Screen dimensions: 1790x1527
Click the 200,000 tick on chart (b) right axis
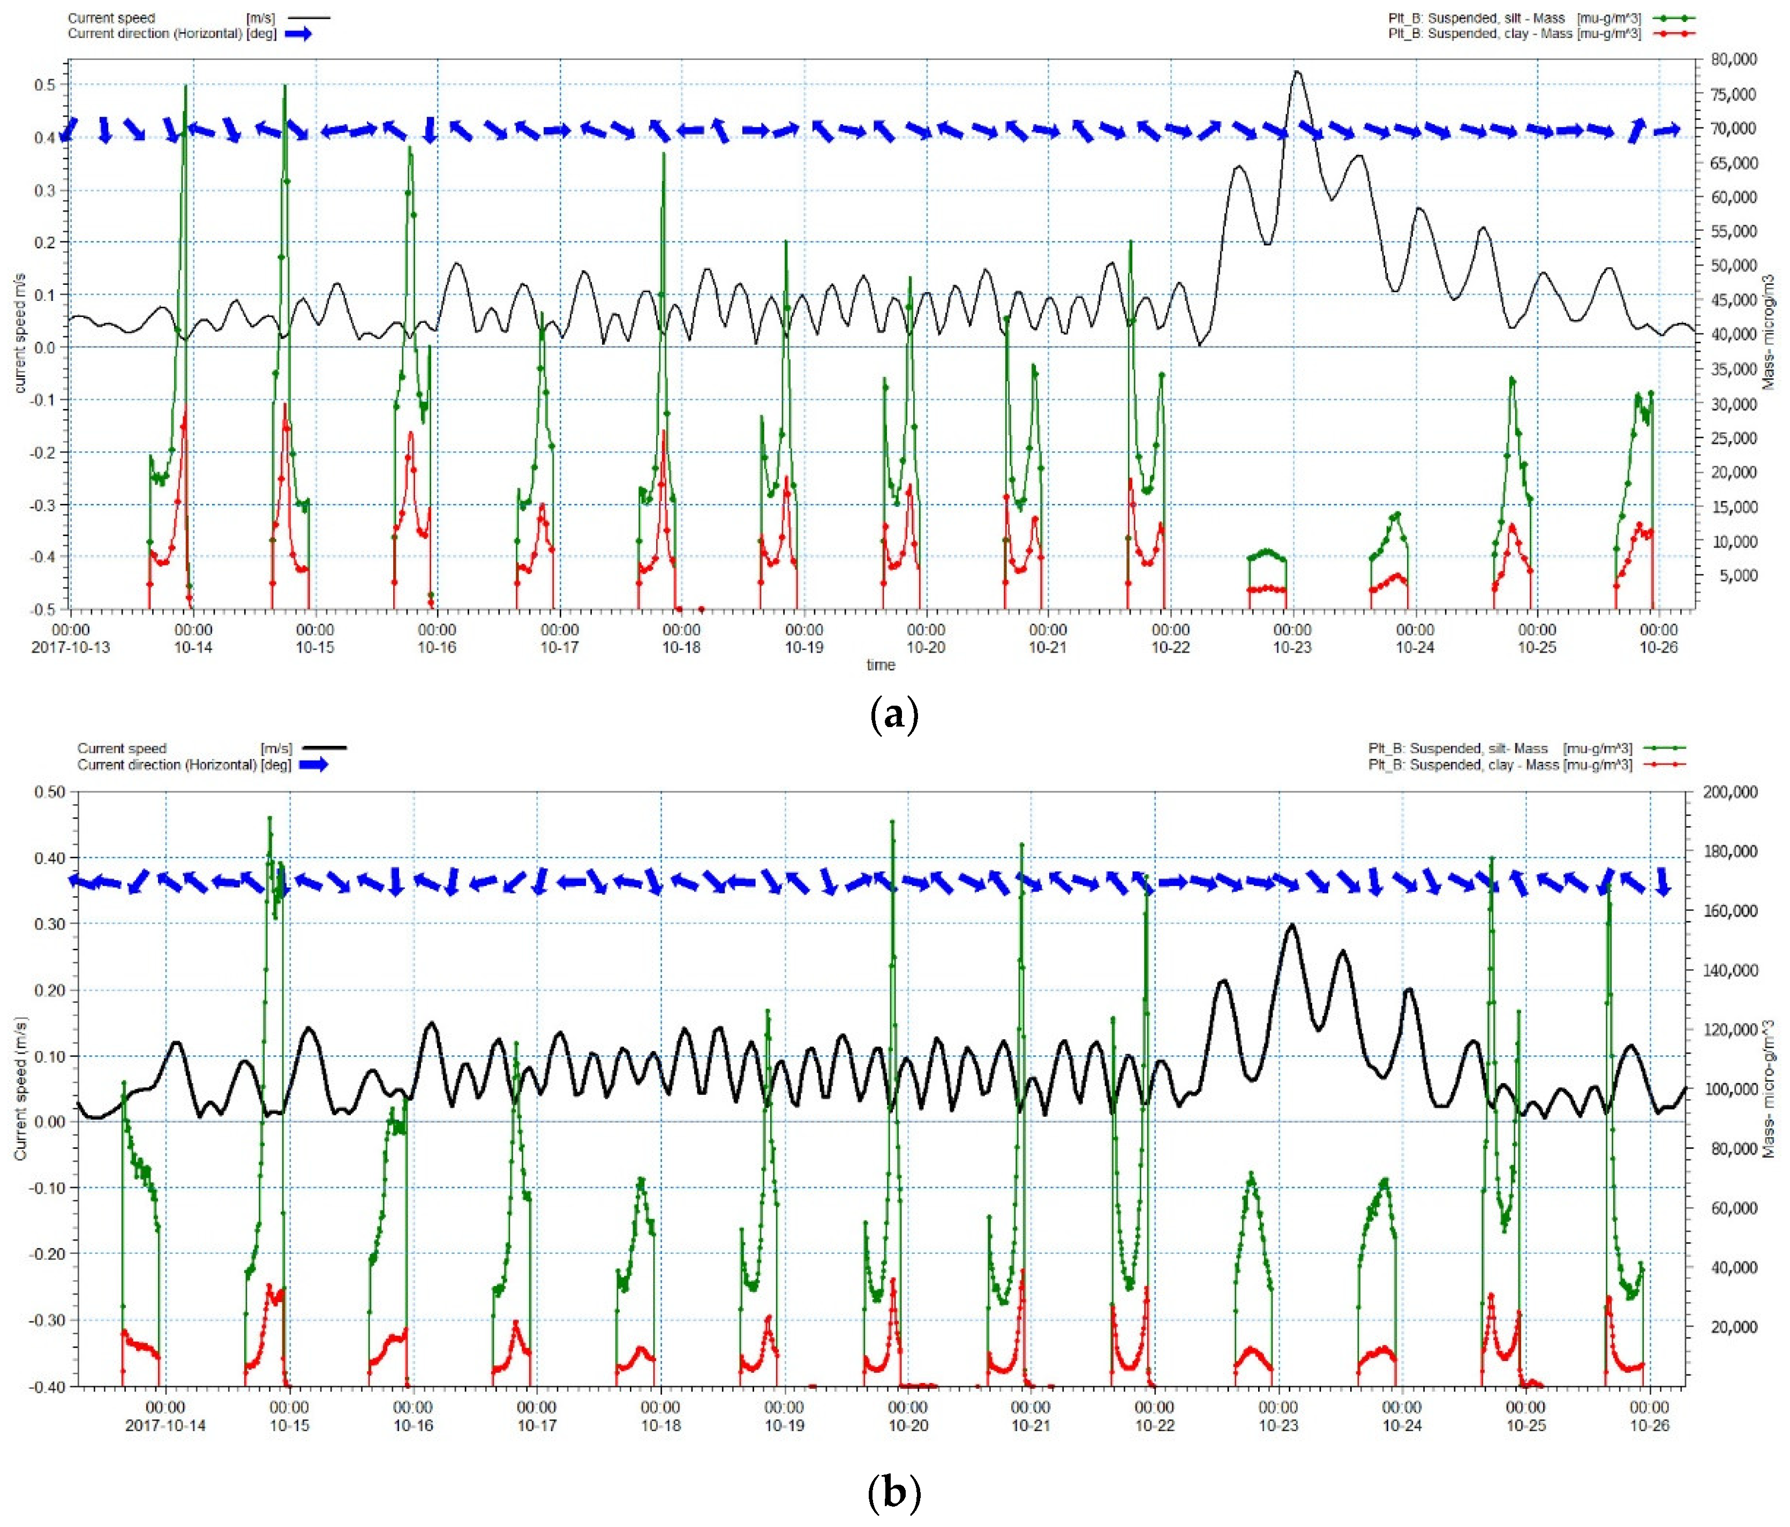tap(1729, 792)
